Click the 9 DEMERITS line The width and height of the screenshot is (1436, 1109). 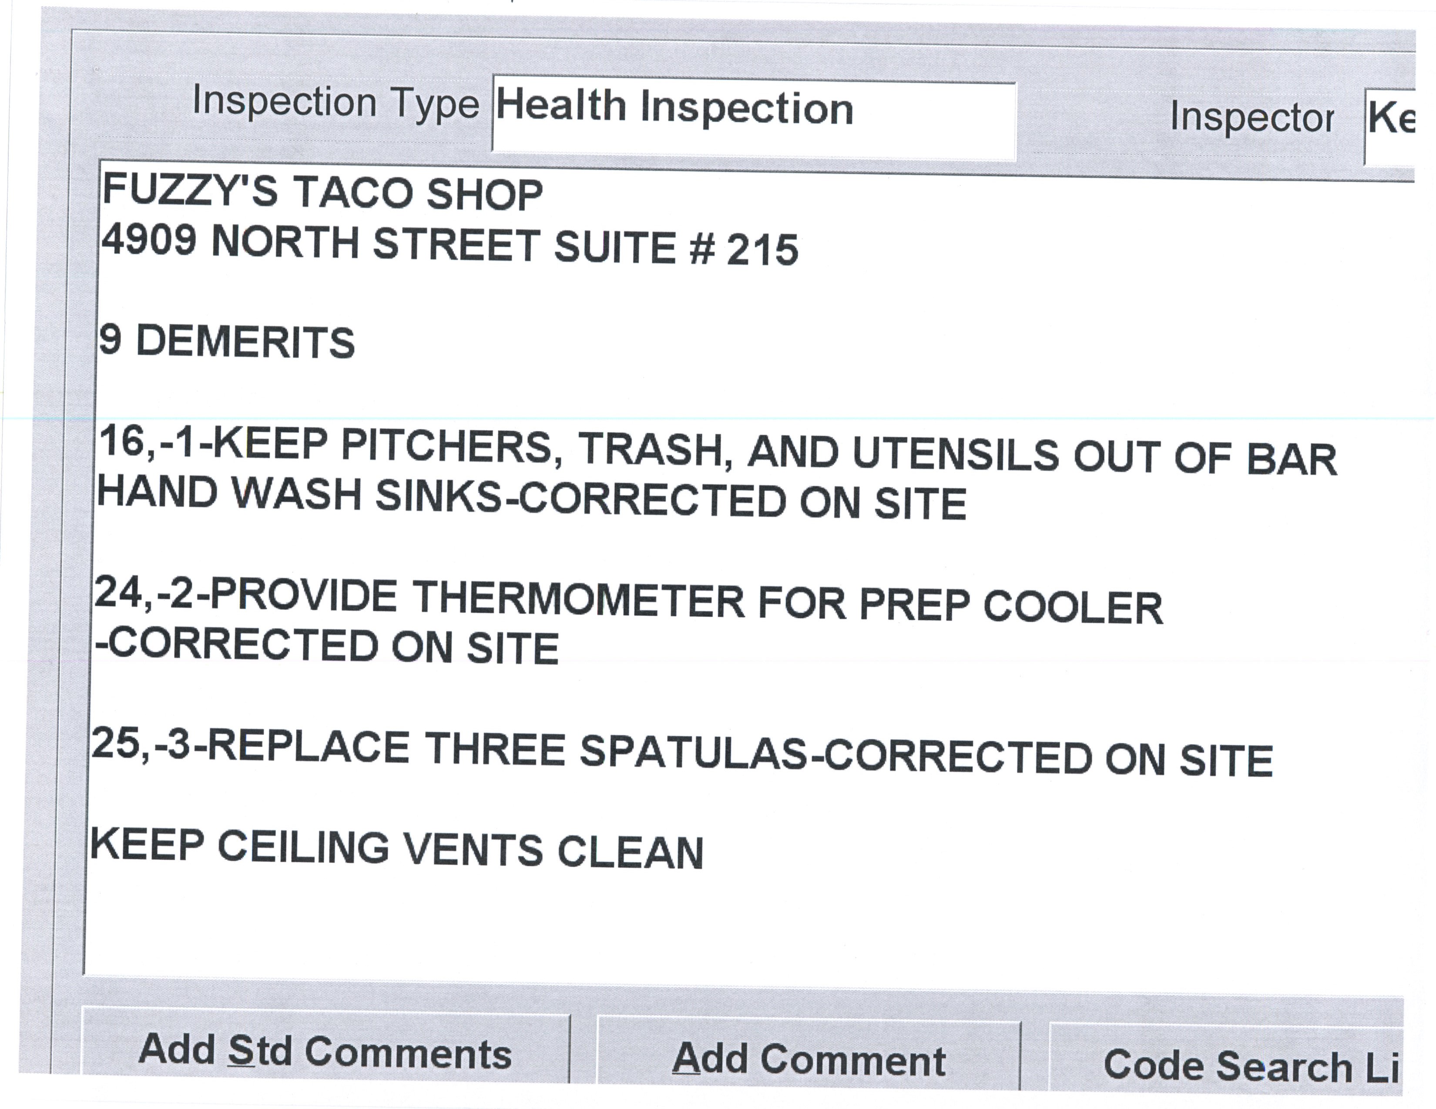click(x=227, y=342)
